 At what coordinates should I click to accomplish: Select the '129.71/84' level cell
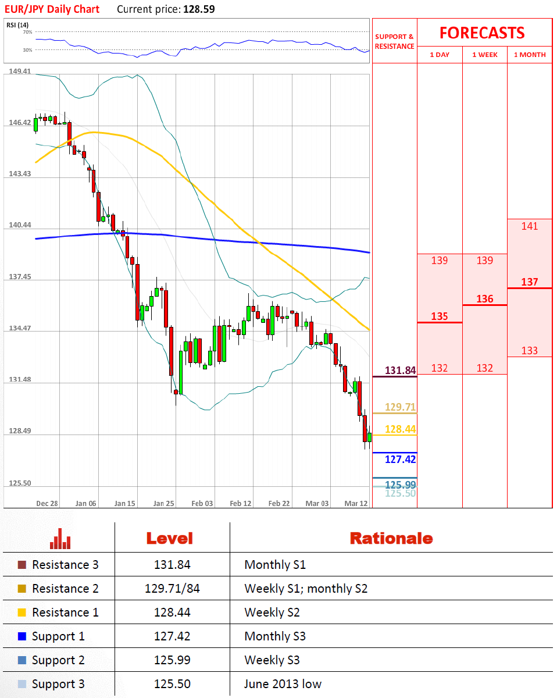pos(172,589)
